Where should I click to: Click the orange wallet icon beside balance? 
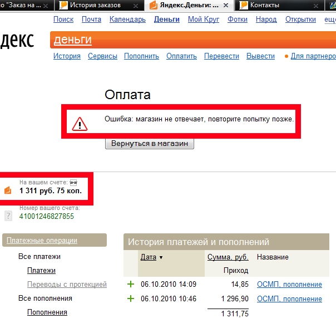(8, 190)
